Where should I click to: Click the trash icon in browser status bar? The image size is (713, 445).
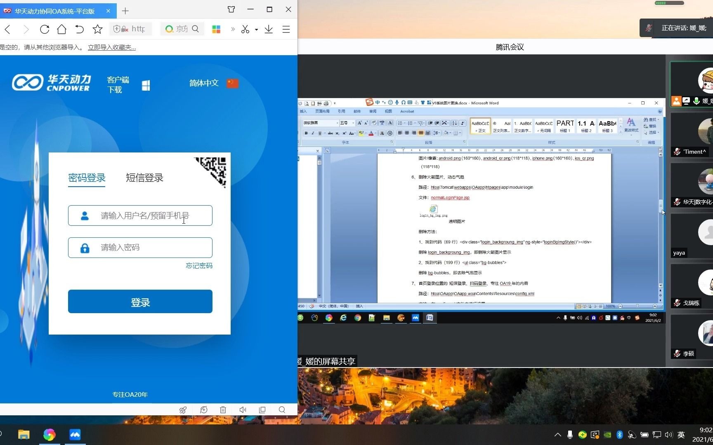(x=223, y=410)
